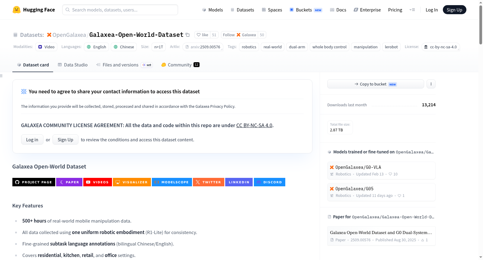483x260 pixels.
Task: Select the manipulation tag
Action: click(366, 47)
